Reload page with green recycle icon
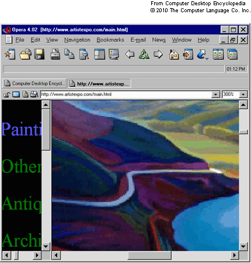Image resolution: width=251 pixels, height=263 pixels. 144,54
